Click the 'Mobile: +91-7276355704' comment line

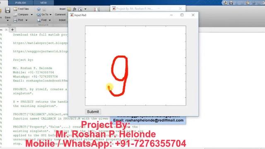point(34,72)
